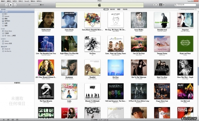This screenshot has width=199, height=121.
Task: Open 應用程式 apps in sidebar
Action: [17, 21]
